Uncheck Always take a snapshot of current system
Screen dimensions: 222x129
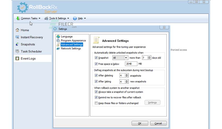96,92
